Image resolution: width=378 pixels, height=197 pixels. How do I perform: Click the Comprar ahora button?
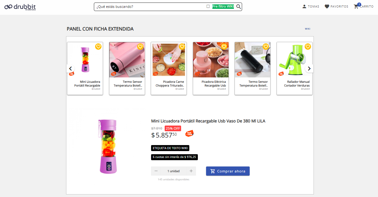(228, 171)
